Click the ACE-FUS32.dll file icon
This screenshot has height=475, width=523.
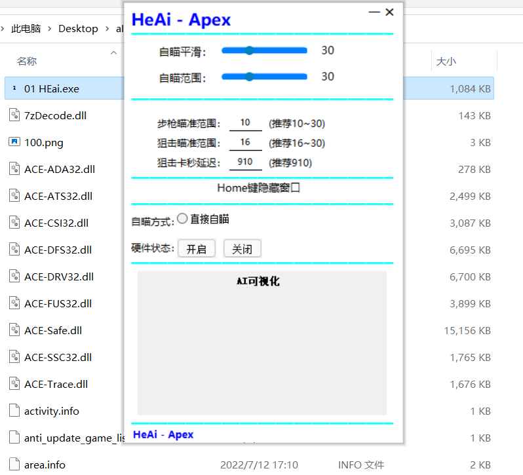pos(14,303)
